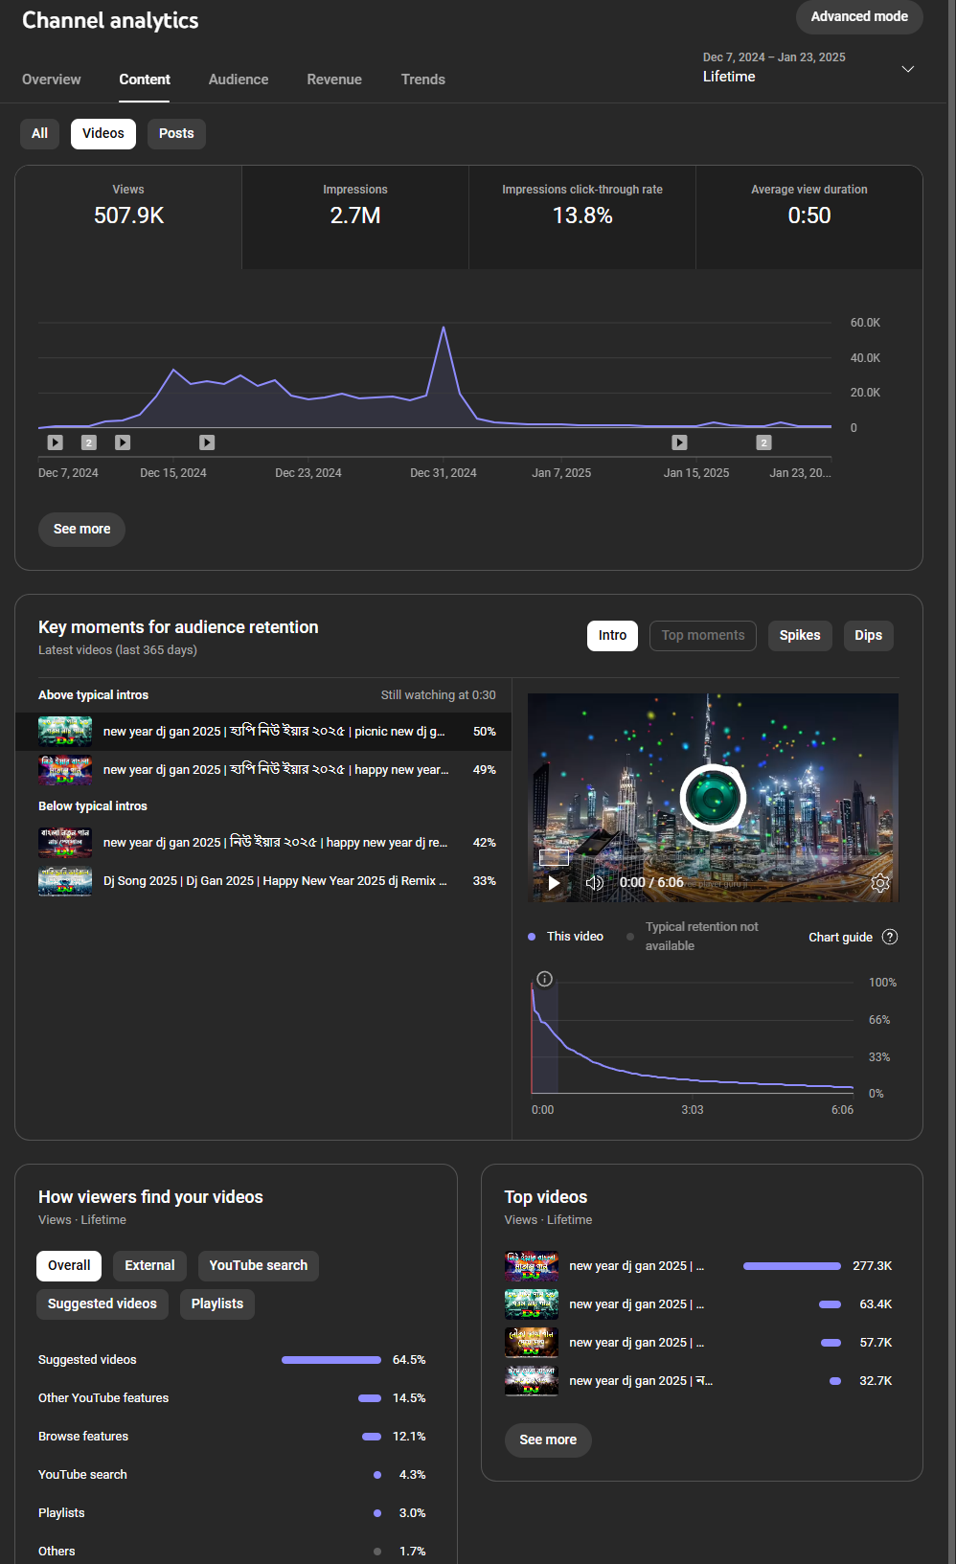
Task: Select the All content filter chip
Action: point(39,133)
